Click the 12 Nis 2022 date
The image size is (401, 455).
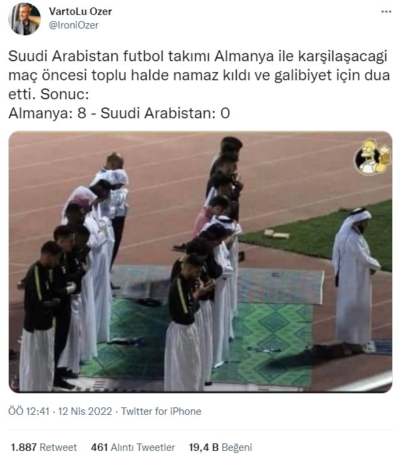pos(85,411)
